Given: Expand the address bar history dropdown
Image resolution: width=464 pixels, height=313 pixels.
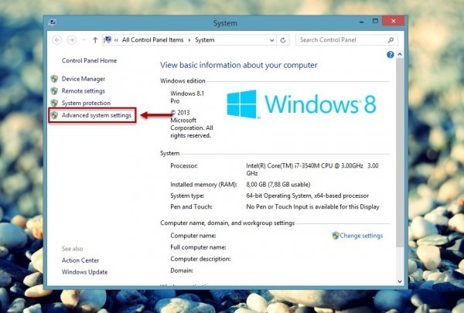Looking at the screenshot, I should point(271,40).
